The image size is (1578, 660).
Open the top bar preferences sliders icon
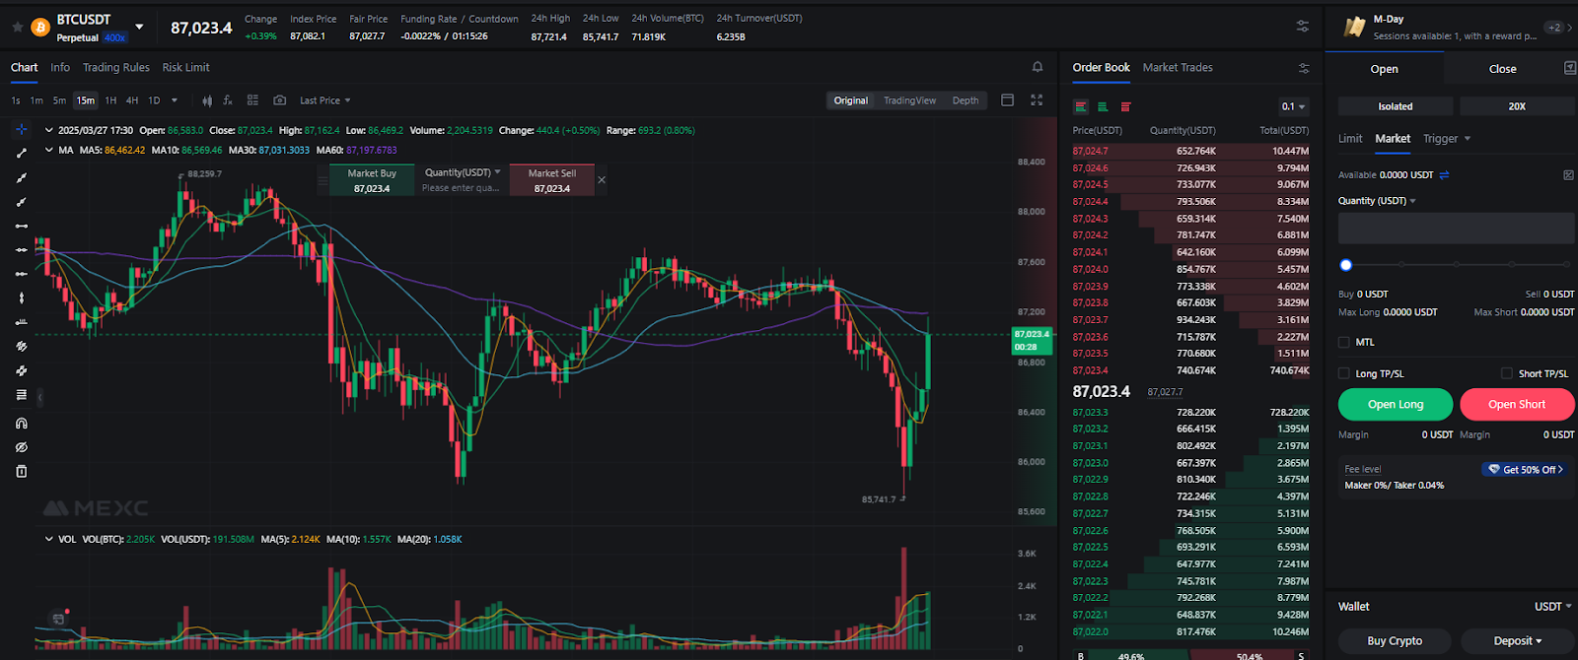click(1303, 27)
